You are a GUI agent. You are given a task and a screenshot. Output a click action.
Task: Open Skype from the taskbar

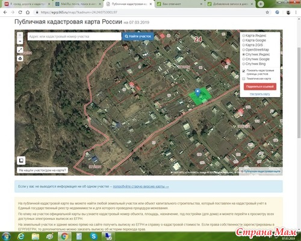[93, 236]
